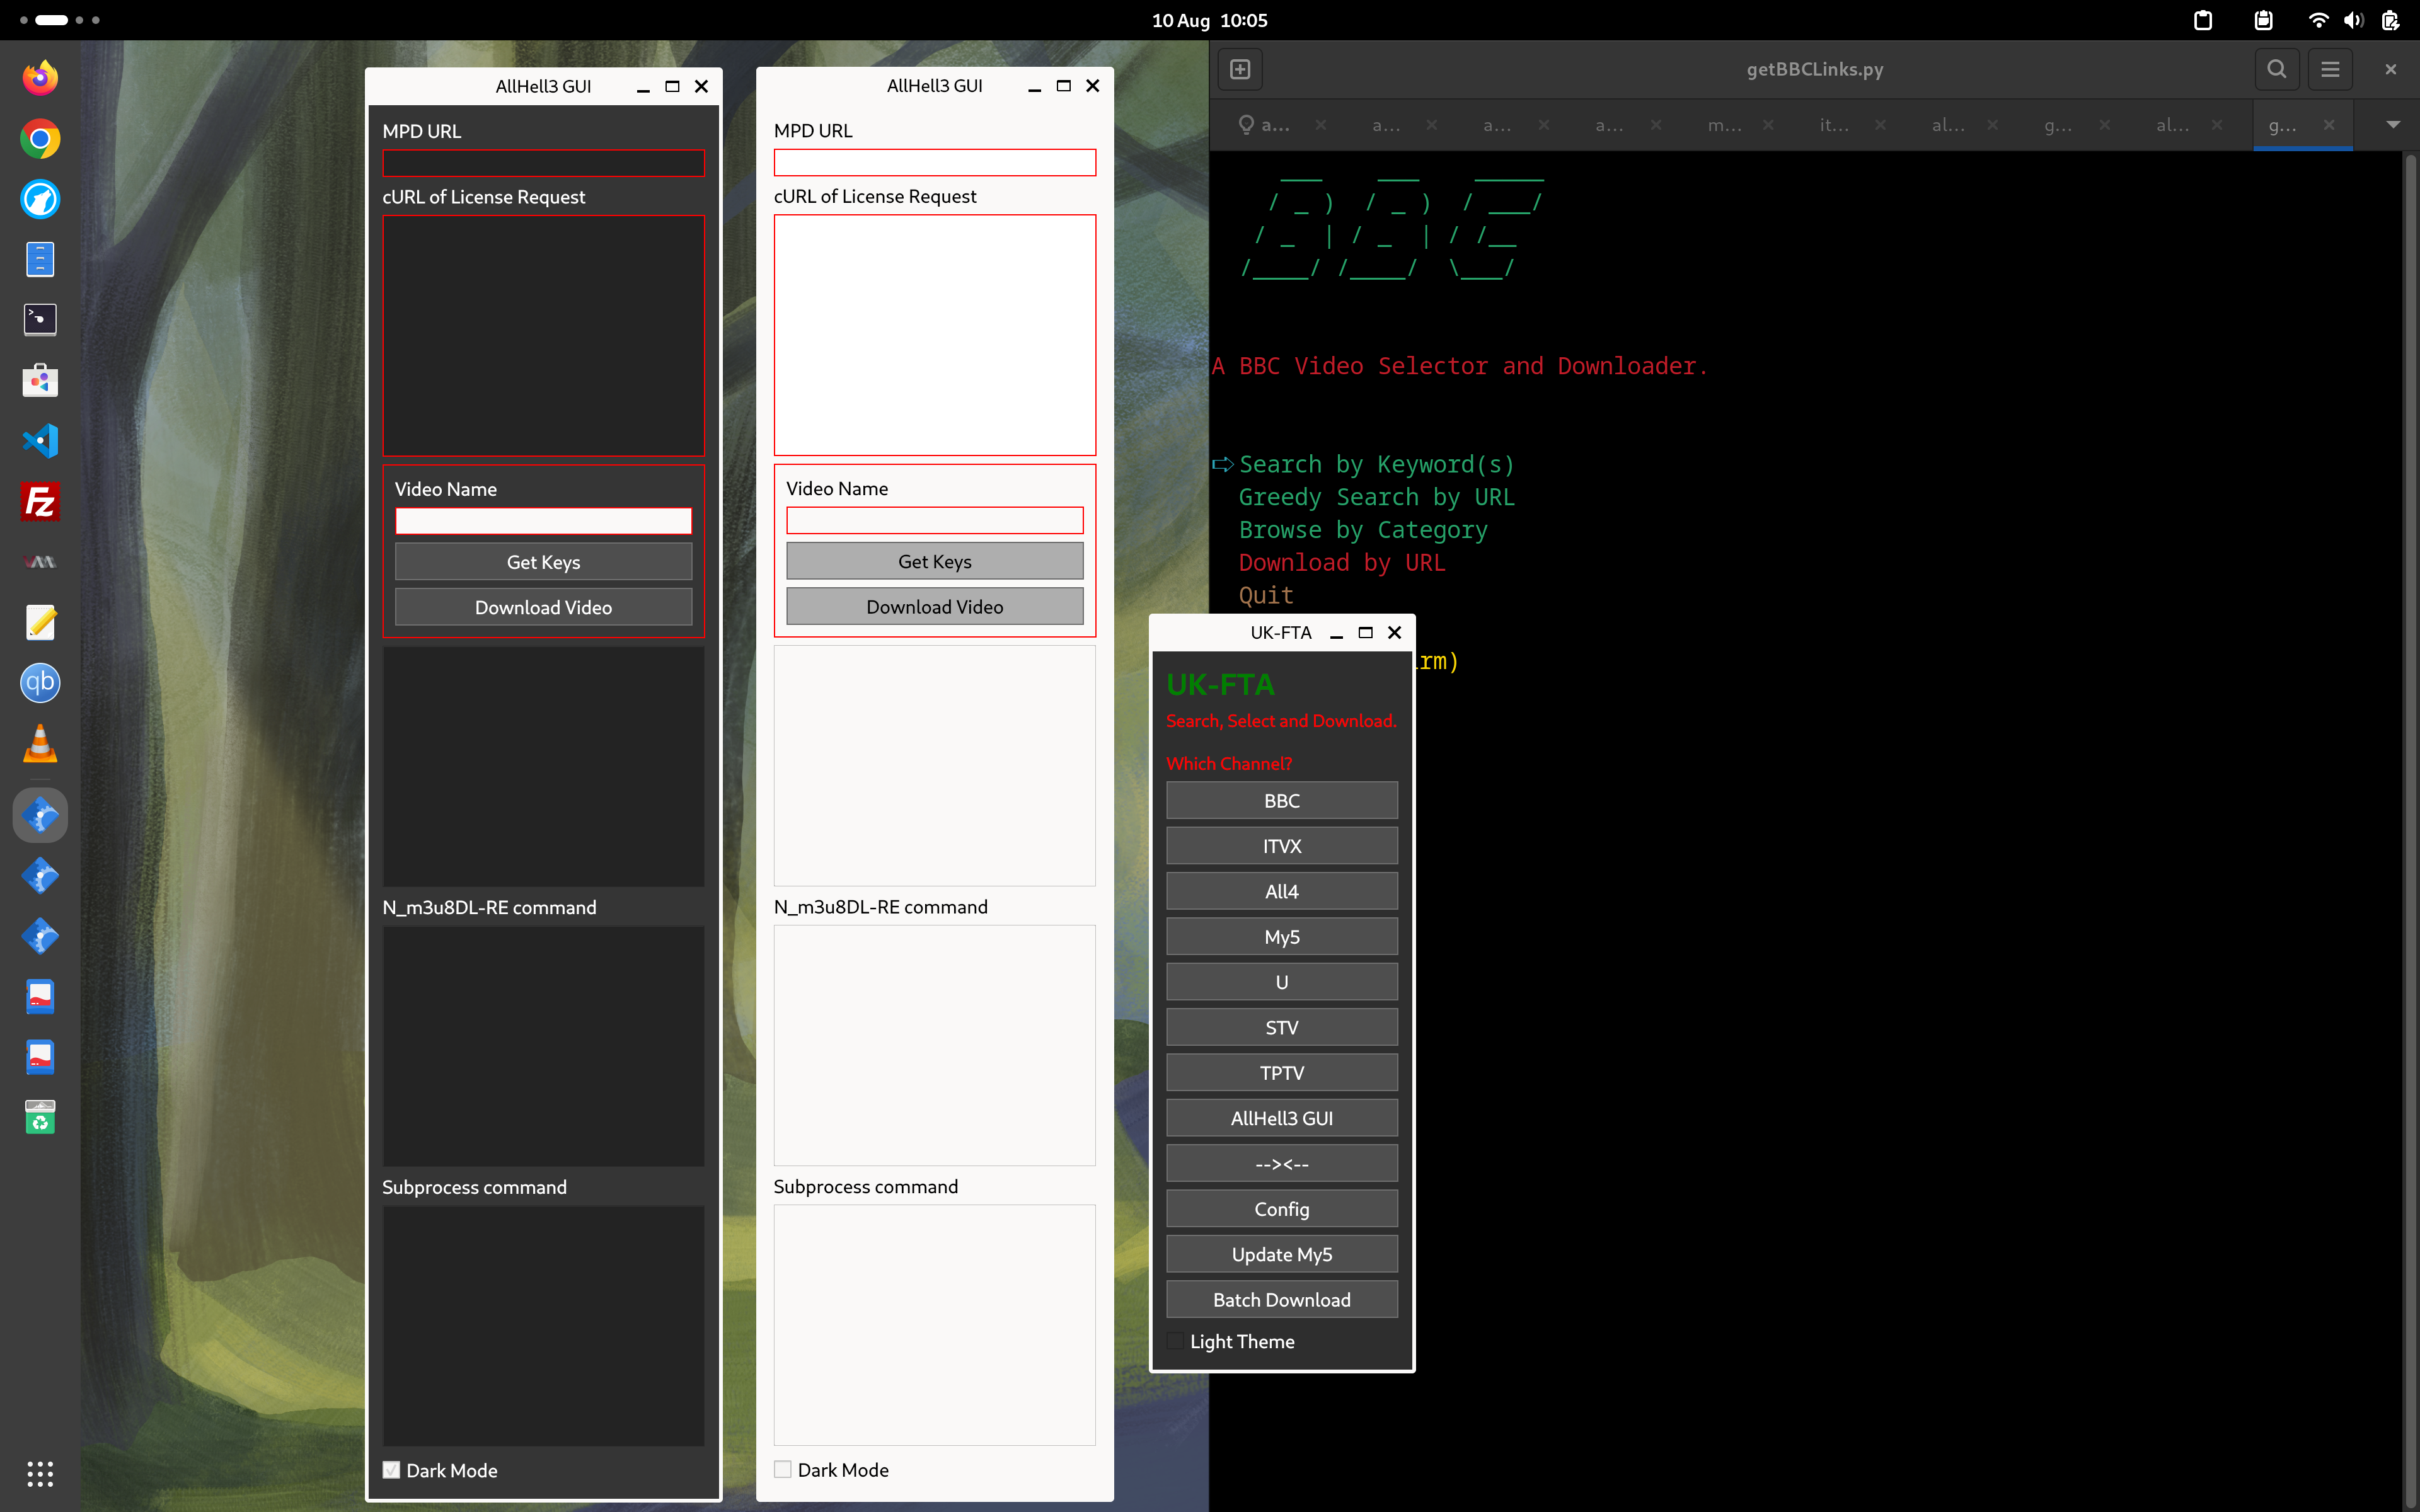
Task: Click the terminal search magnifier icon
Action: point(2276,69)
